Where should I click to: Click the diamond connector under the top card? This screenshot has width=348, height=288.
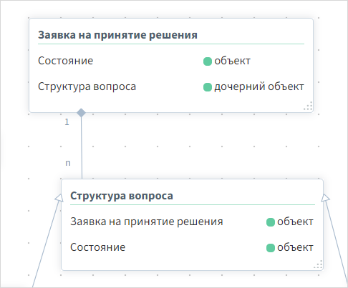(x=81, y=113)
